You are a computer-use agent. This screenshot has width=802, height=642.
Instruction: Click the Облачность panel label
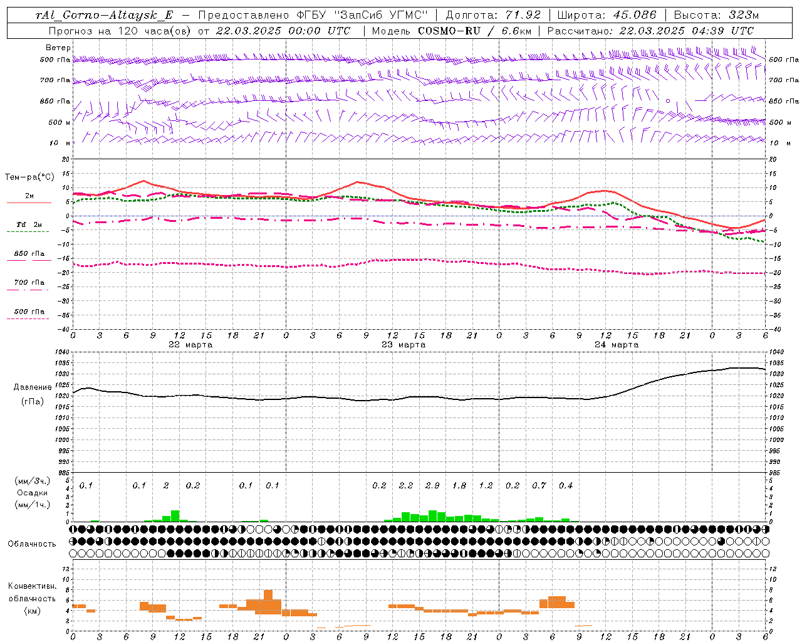pos(32,544)
